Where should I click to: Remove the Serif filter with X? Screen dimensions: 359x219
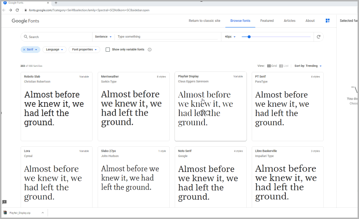point(24,50)
